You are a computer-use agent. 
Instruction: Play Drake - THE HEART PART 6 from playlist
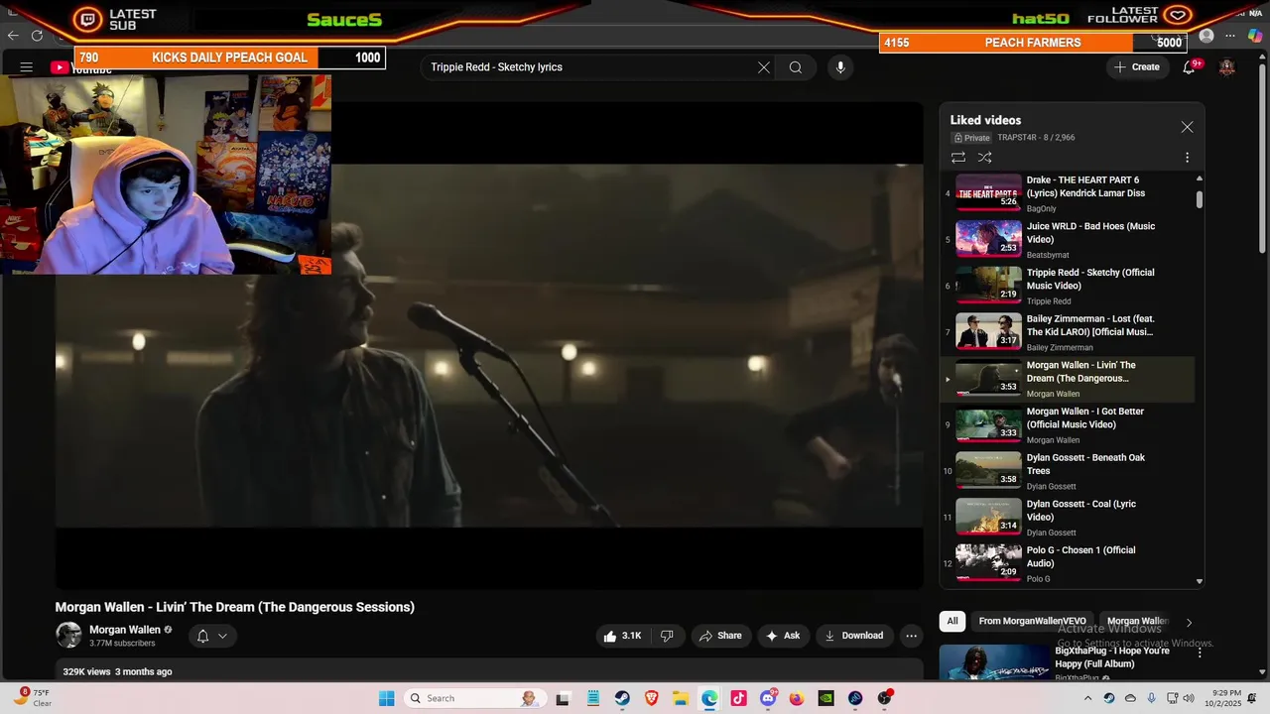tap(1067, 193)
